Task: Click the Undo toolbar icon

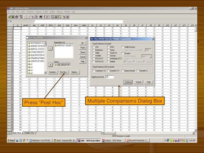Action: coord(25,17)
